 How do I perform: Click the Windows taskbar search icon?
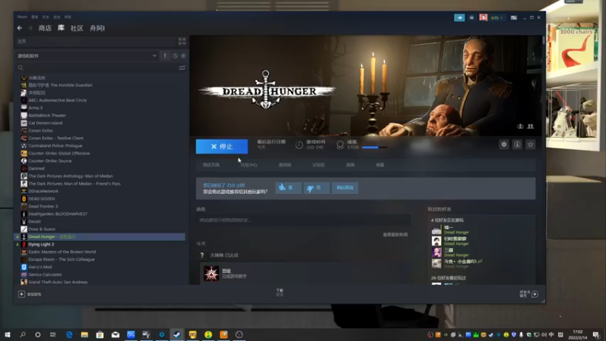point(23,334)
